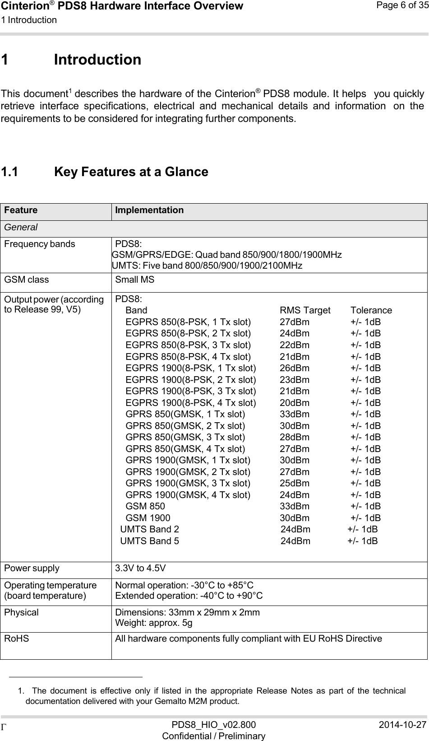Click the 'Cinterion PDS8 Hardware Interface Overview' header title
Screen dimensions: 429x741
point(122,6)
